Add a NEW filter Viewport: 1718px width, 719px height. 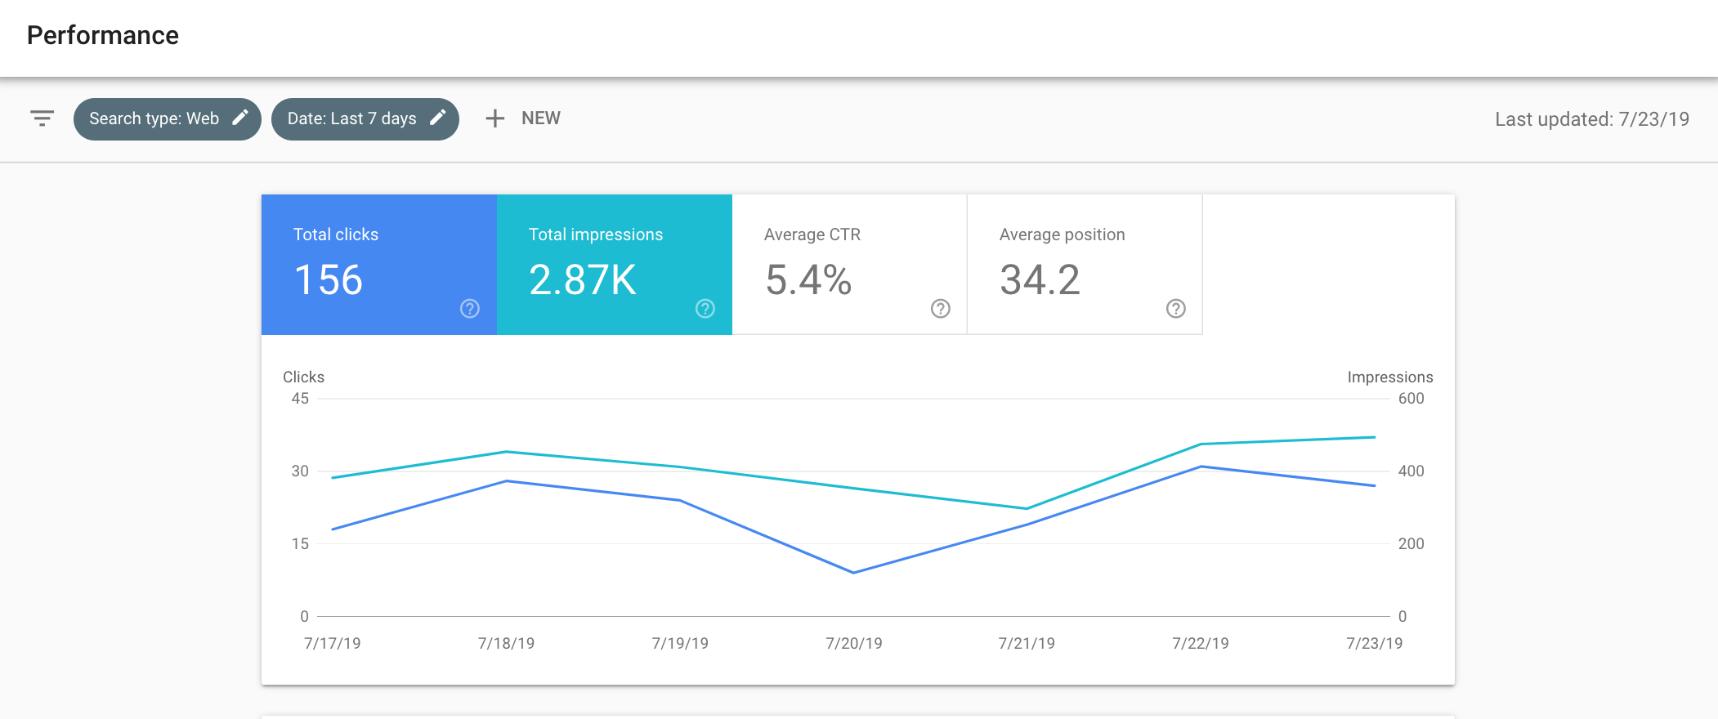coord(540,118)
